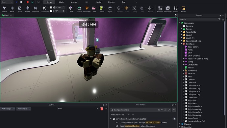The height and width of the screenshot is (128, 227).
Task: Open the Import tool
Action: pos(110,9)
